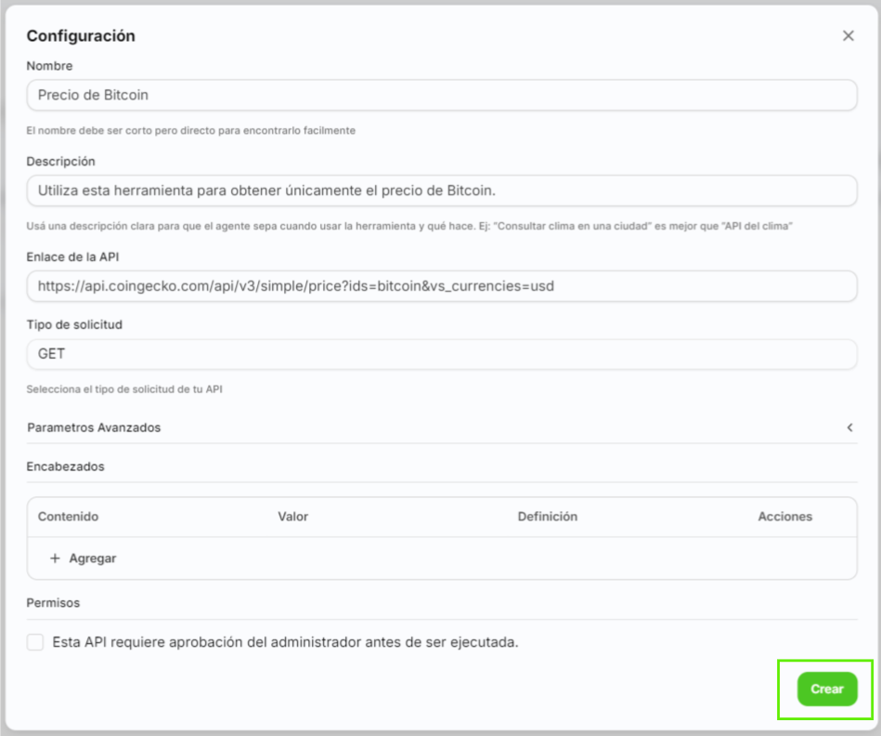The width and height of the screenshot is (881, 736).
Task: Click the 'Esta API requiere aprobación' label text
Action: pyautogui.click(x=285, y=642)
